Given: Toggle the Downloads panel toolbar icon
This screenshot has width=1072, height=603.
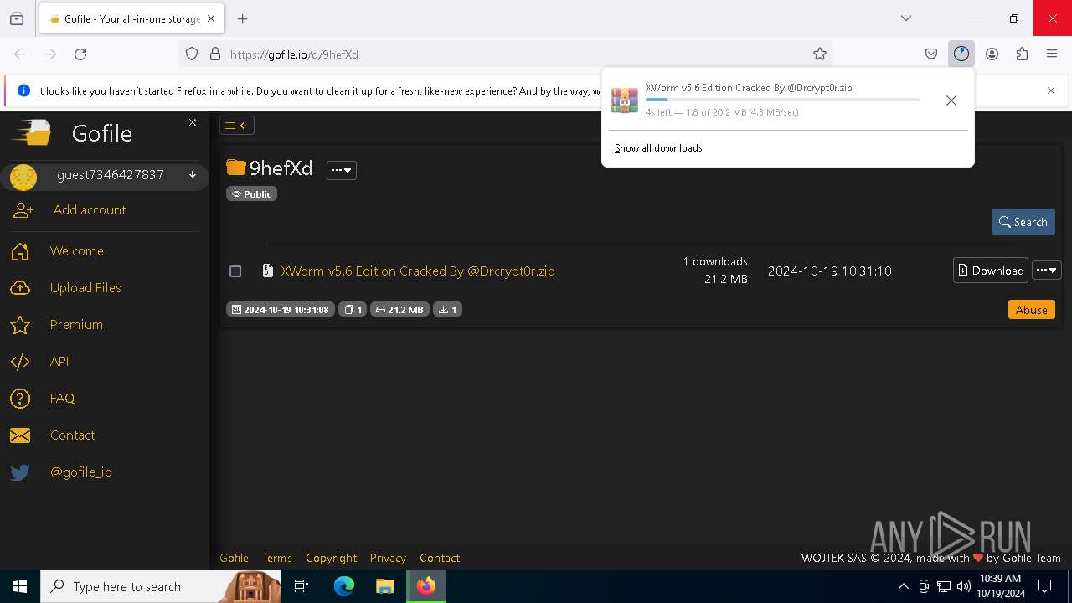Looking at the screenshot, I should [961, 54].
